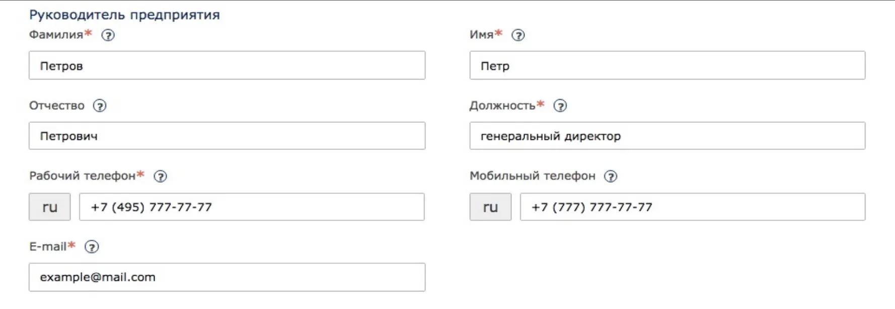
Task: Click the Имя field containing Петр
Action: coord(667,65)
